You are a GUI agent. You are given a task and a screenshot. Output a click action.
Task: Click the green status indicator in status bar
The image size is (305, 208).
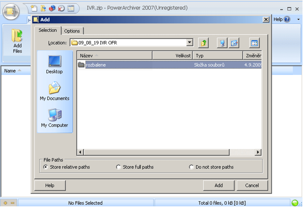[x=295, y=203]
